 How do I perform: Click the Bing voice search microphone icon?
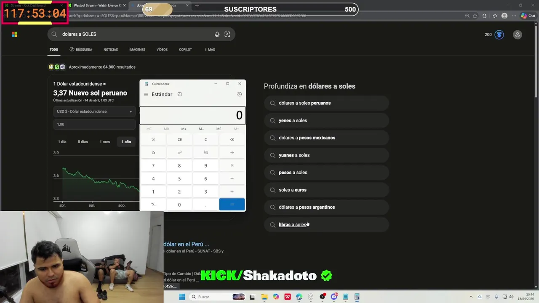click(x=217, y=34)
